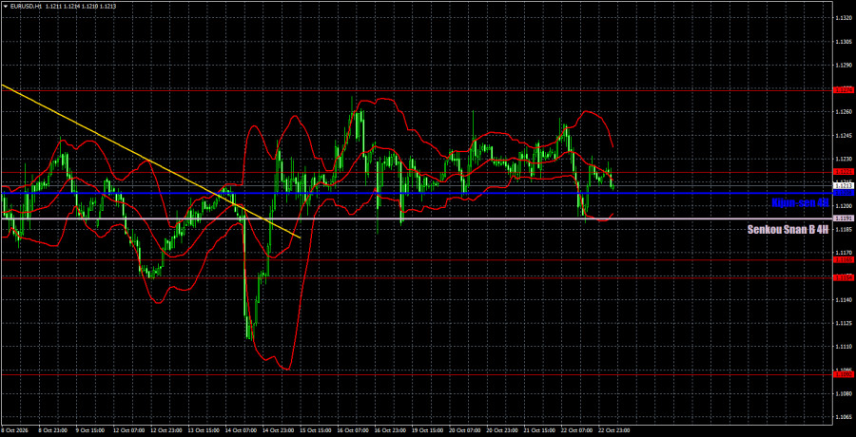Click the 1.1110 price axis value
This screenshot has height=437, width=856.
(842, 347)
